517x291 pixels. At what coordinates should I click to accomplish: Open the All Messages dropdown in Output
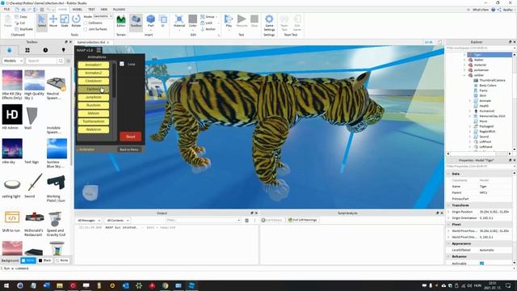coord(89,220)
